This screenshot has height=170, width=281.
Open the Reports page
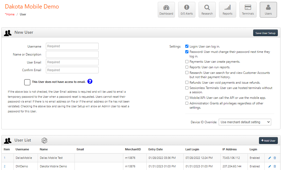(227, 10)
